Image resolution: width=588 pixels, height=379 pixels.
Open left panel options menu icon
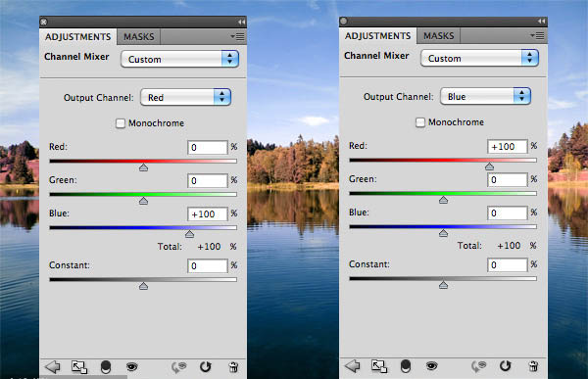click(x=238, y=36)
